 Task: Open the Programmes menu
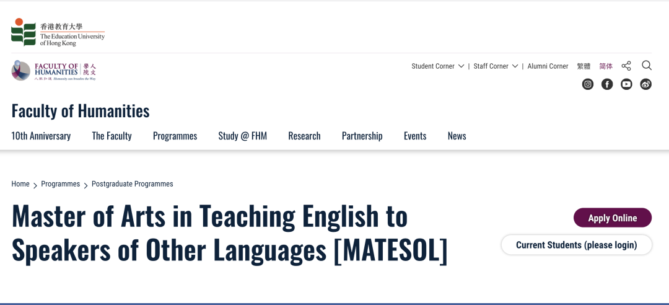(x=175, y=136)
